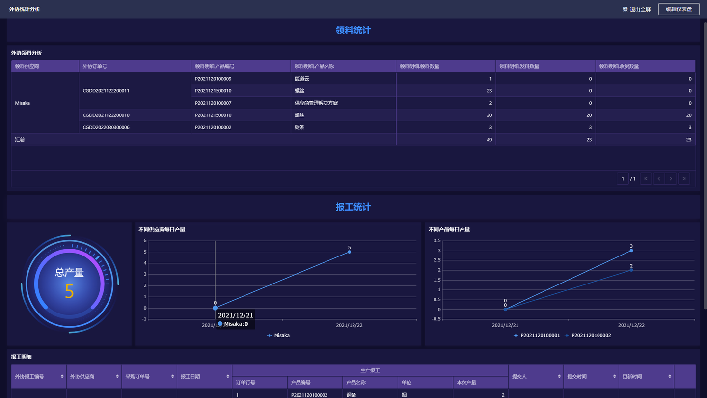Sort by 更新时间 column arrows
Viewport: 707px width, 398px height.
[670, 376]
